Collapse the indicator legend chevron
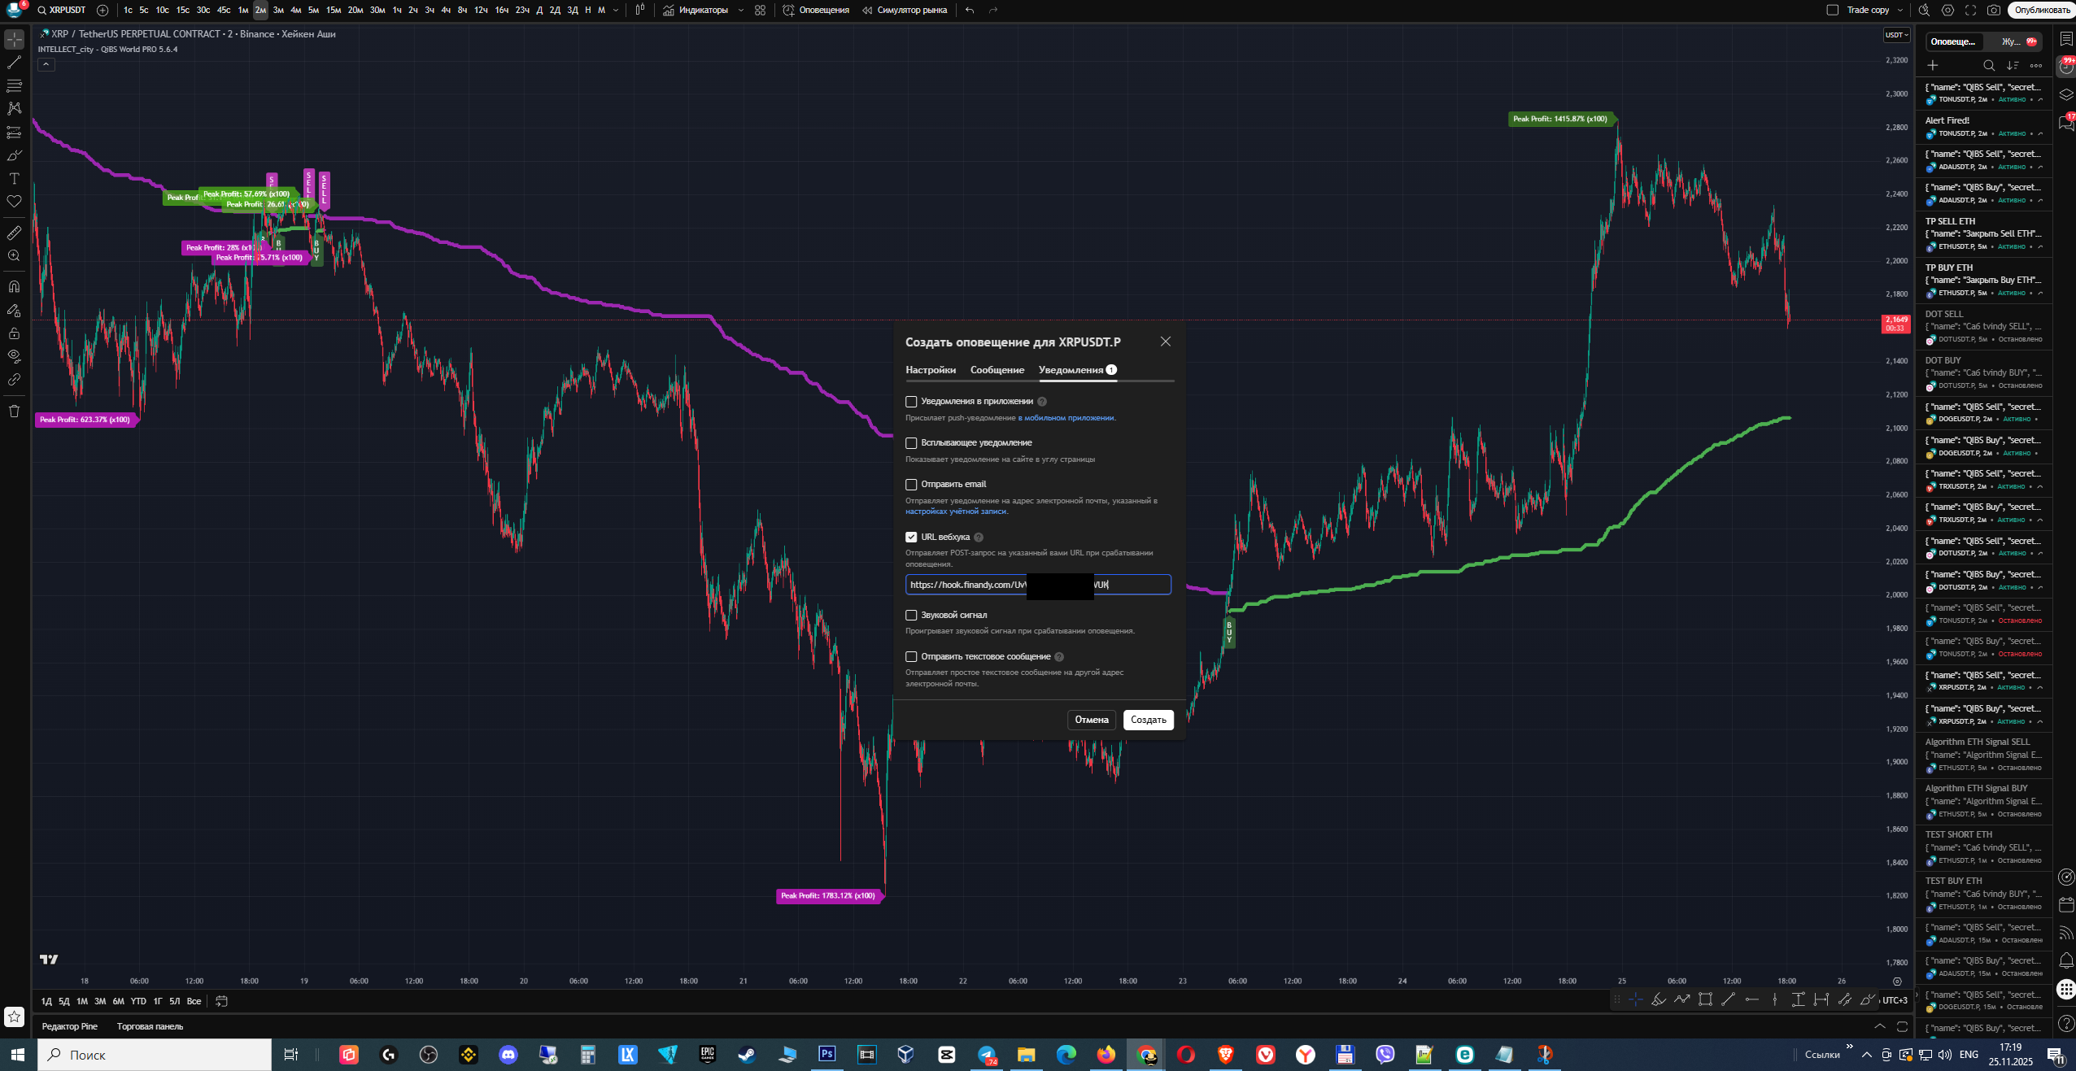Viewport: 2076px width, 1071px height. [46, 64]
